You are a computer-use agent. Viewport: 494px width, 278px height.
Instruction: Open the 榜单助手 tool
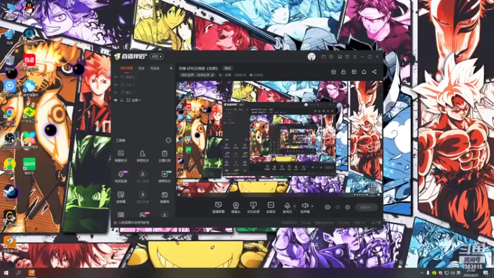[164, 177]
